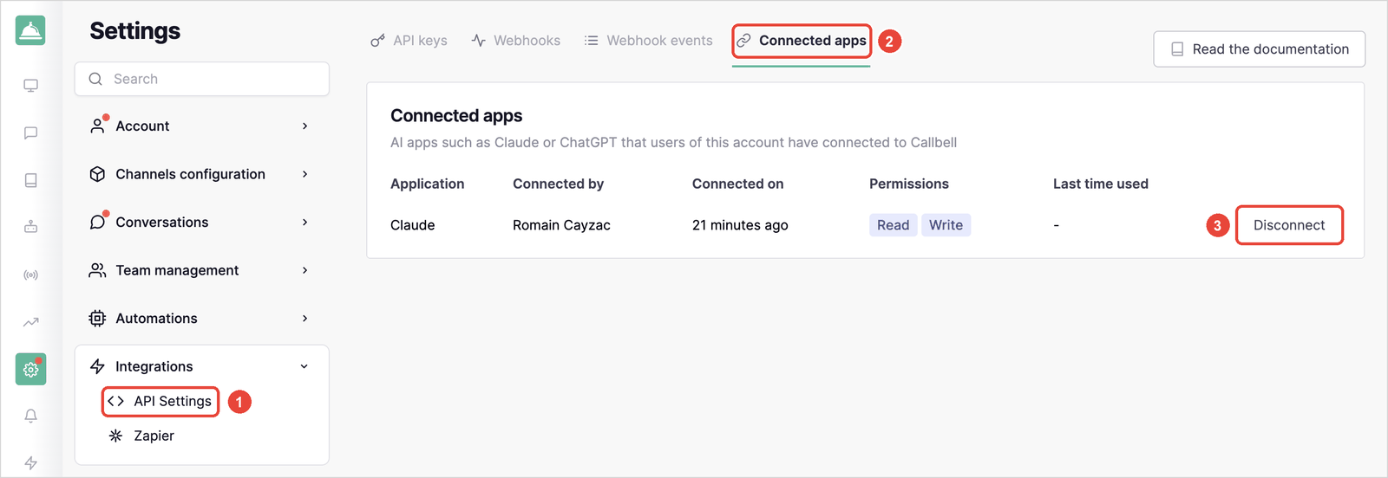The width and height of the screenshot is (1388, 478).
Task: Click the Account person icon
Action: click(97, 126)
